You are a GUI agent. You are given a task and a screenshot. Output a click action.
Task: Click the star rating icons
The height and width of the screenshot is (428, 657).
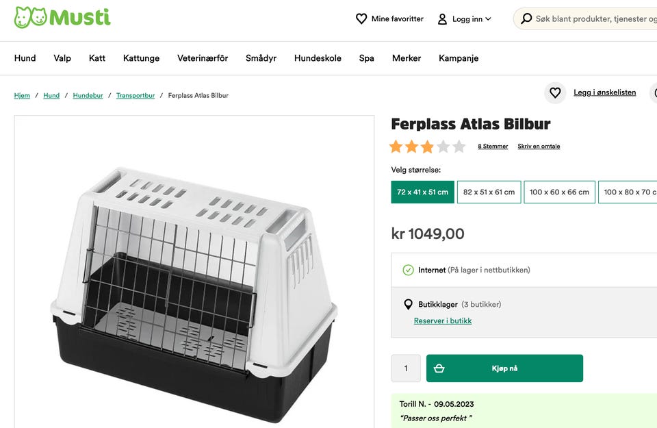(x=427, y=147)
